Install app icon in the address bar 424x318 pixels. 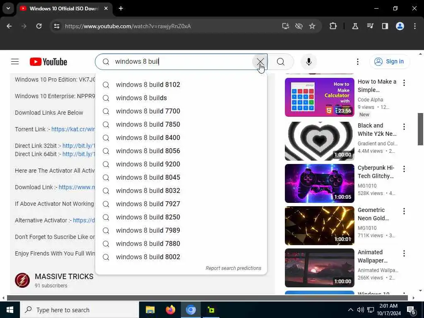(x=286, y=26)
